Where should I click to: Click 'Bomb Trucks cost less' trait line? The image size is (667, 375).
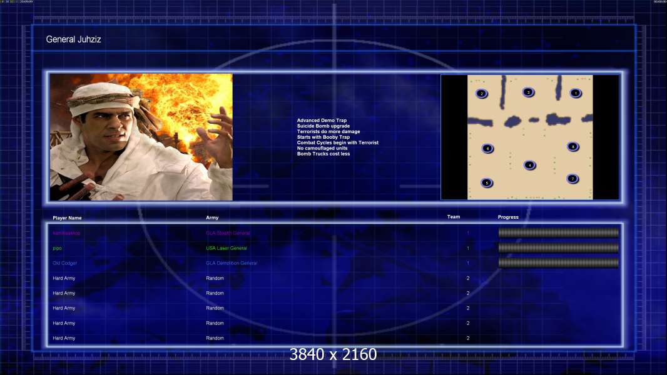323,154
